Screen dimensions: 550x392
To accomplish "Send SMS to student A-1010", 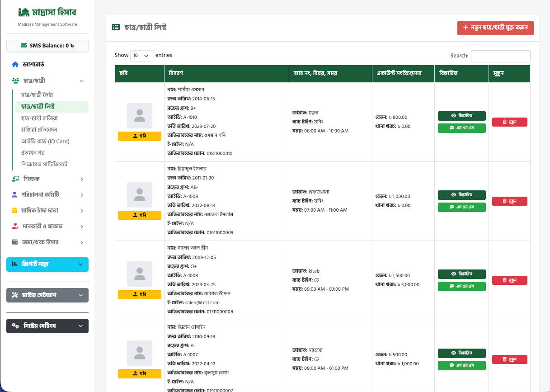I will click(x=462, y=128).
